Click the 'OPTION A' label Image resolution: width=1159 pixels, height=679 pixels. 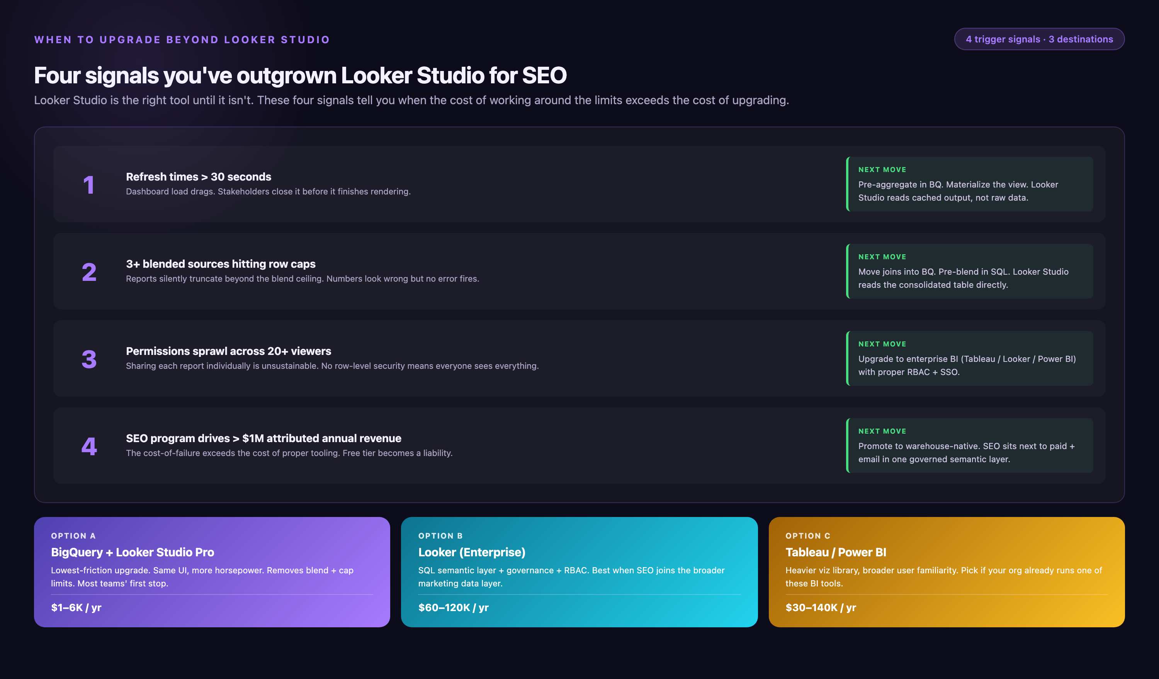coord(73,536)
